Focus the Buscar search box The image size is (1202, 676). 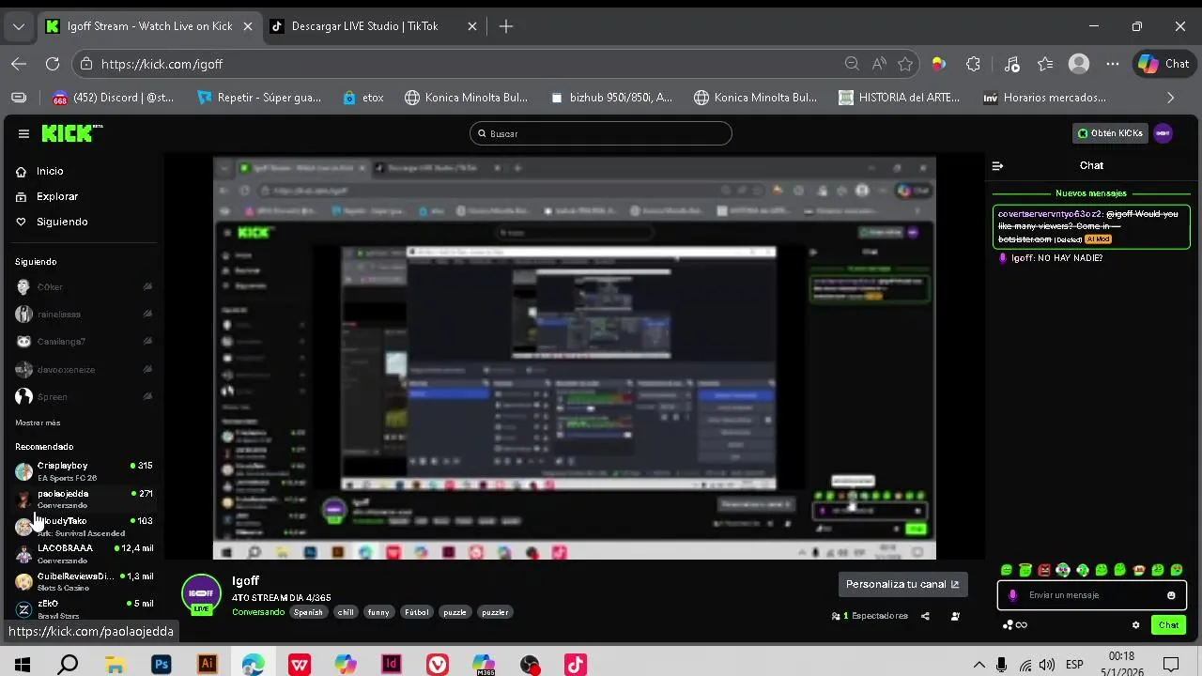point(600,133)
